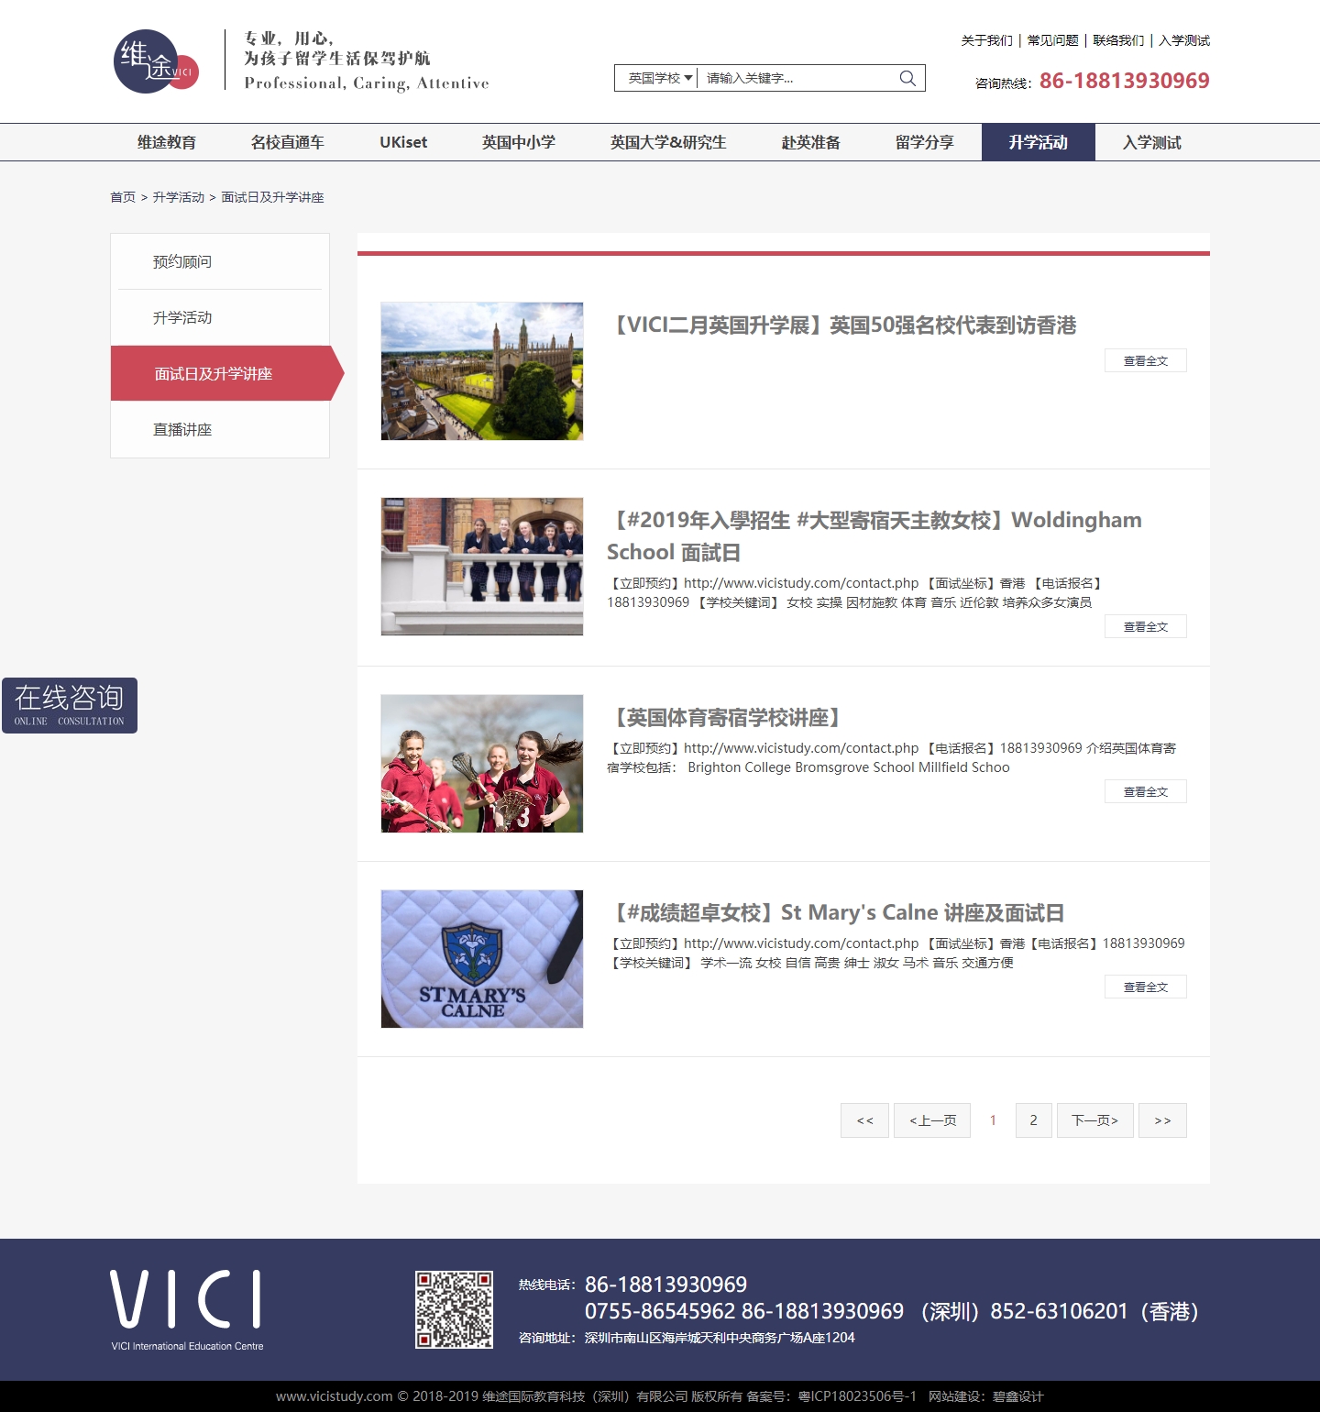
Task: Open the online consultation floating widget
Action: tap(70, 705)
